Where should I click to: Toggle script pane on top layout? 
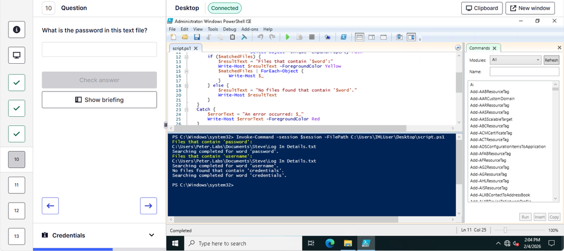[x=359, y=37]
